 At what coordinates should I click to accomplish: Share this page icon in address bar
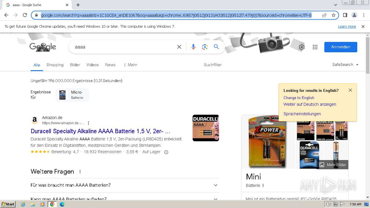324,15
